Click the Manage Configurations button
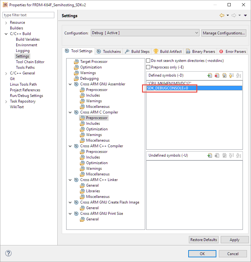Image resolution: width=251 pixels, height=262 pixels. tap(224, 33)
